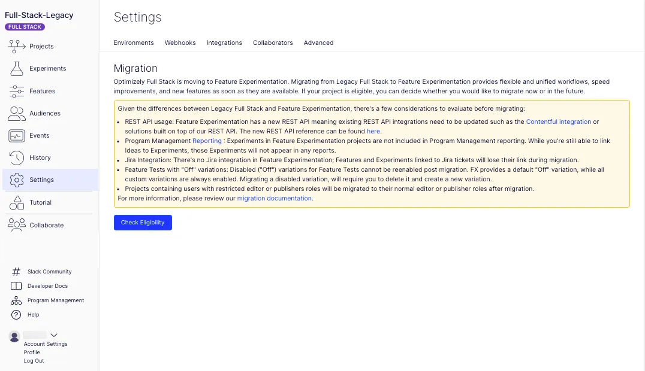Click the Slack Community text link
Viewport: 645px width, 371px height.
point(49,272)
